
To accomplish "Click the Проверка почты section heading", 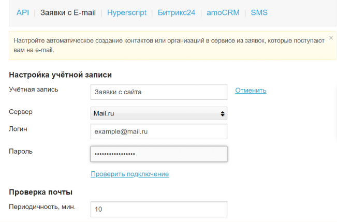I will [40, 193].
